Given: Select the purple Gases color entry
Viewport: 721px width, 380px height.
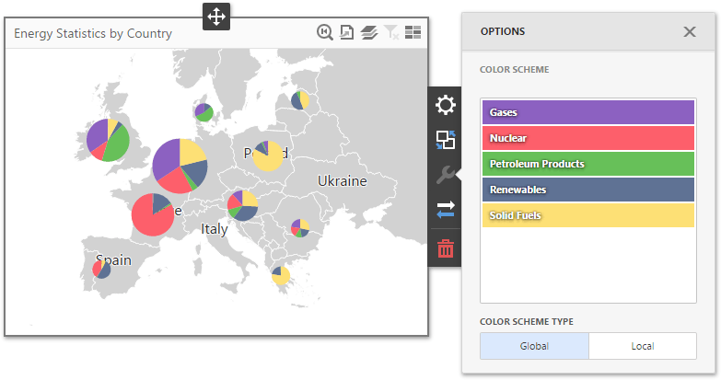Looking at the screenshot, I should click(587, 112).
